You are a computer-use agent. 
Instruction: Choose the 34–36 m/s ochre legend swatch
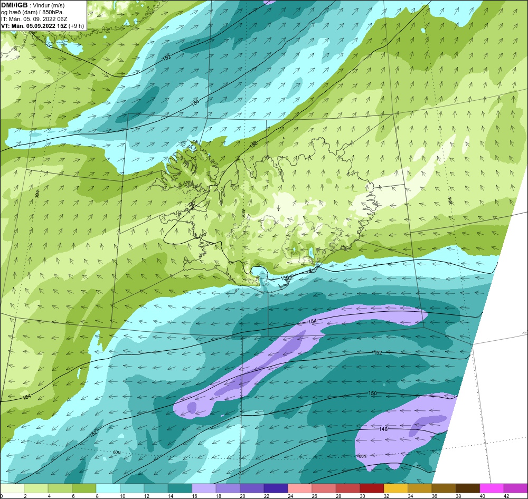pos(420,488)
